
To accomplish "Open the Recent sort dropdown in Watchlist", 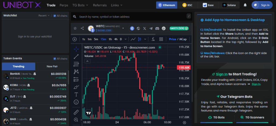I will pyautogui.click(x=44, y=16).
